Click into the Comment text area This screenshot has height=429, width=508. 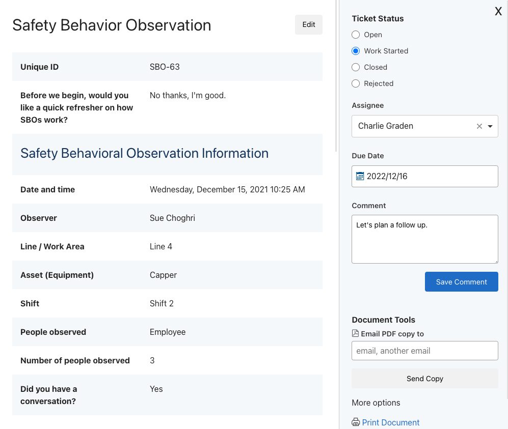(425, 239)
